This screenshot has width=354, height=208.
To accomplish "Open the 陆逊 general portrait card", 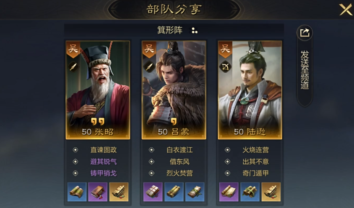I will click(250, 90).
